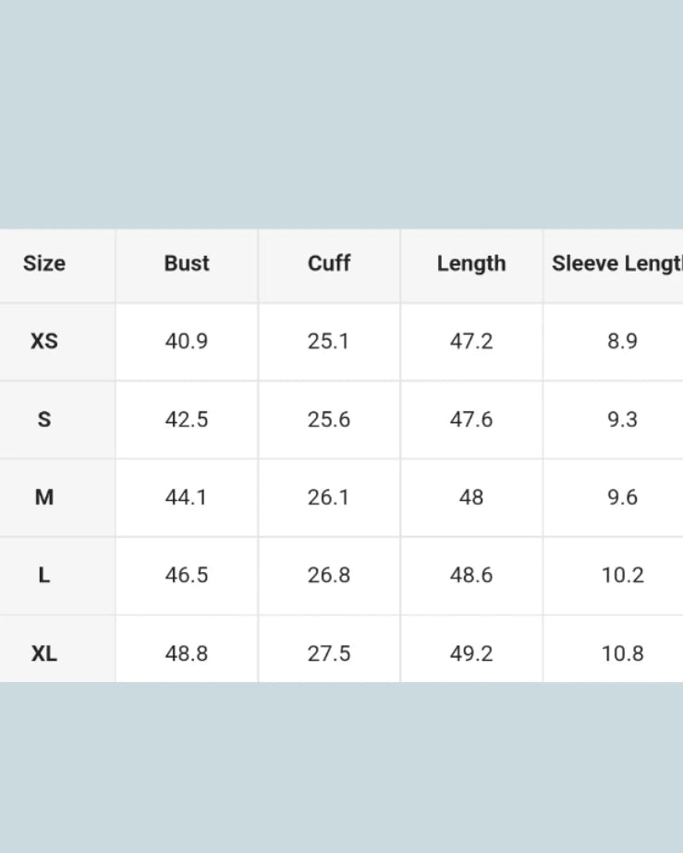This screenshot has height=853, width=683.
Task: Click the L size row label
Action: 44,575
